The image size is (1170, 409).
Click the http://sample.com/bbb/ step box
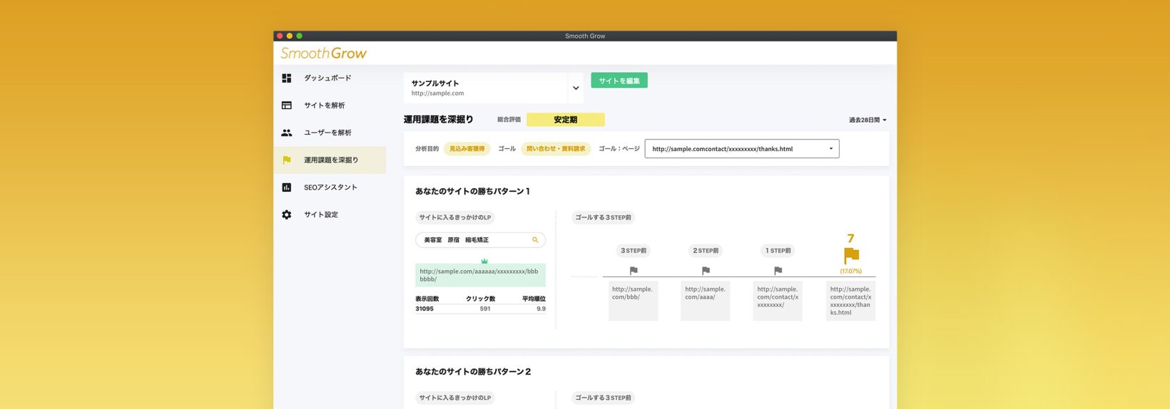pyautogui.click(x=633, y=301)
